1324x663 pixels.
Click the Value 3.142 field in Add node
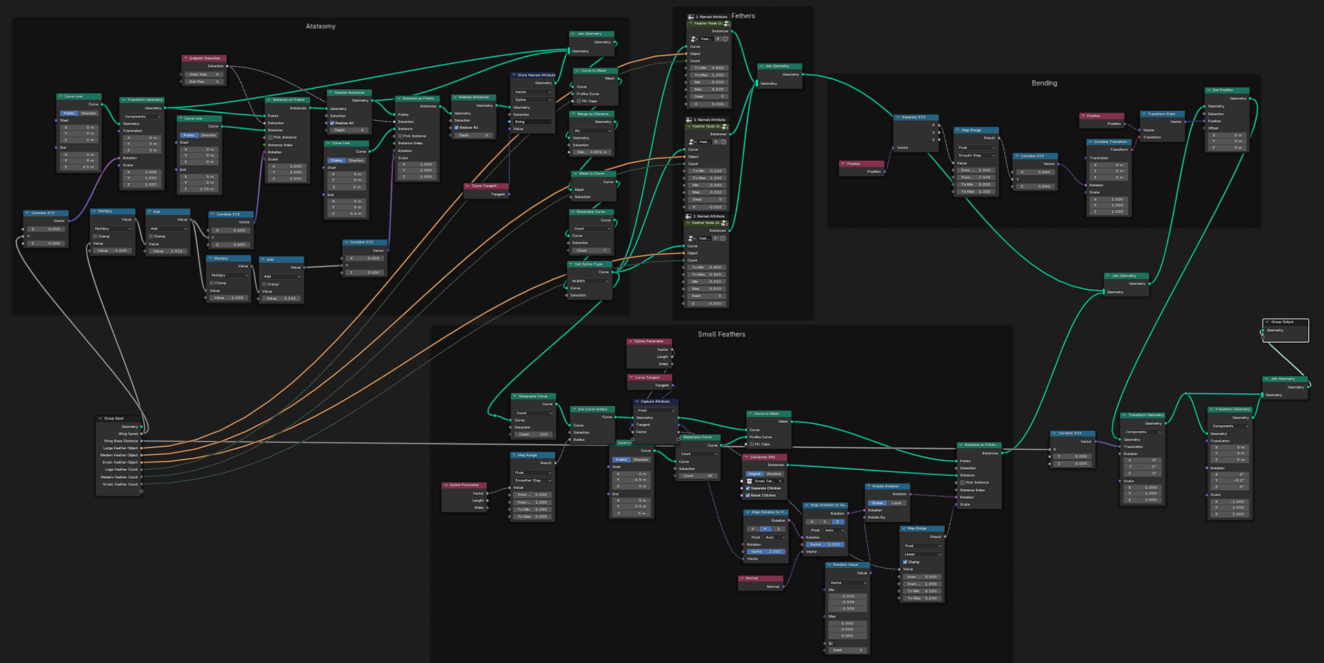point(281,299)
